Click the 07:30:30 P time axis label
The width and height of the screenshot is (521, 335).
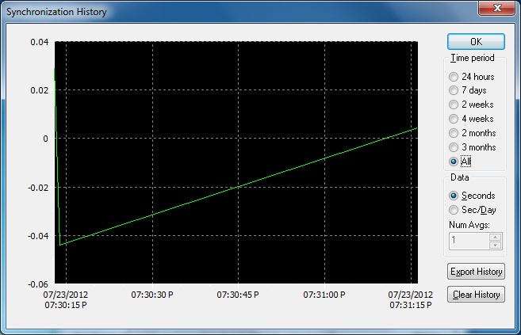point(152,295)
